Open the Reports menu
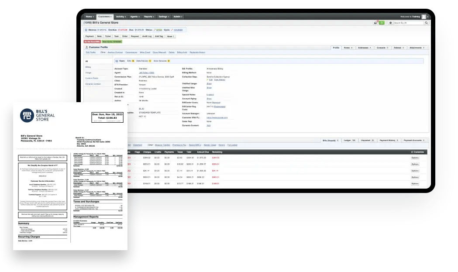 click(149, 17)
